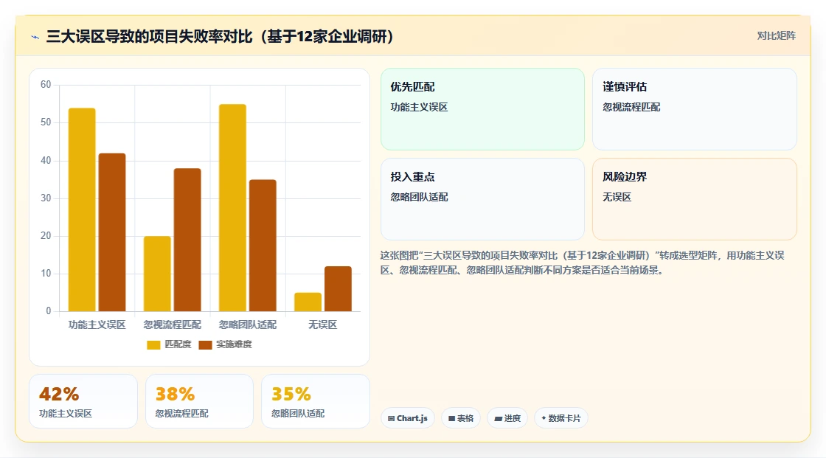Click the 60 y-axis tick label

[x=46, y=85]
